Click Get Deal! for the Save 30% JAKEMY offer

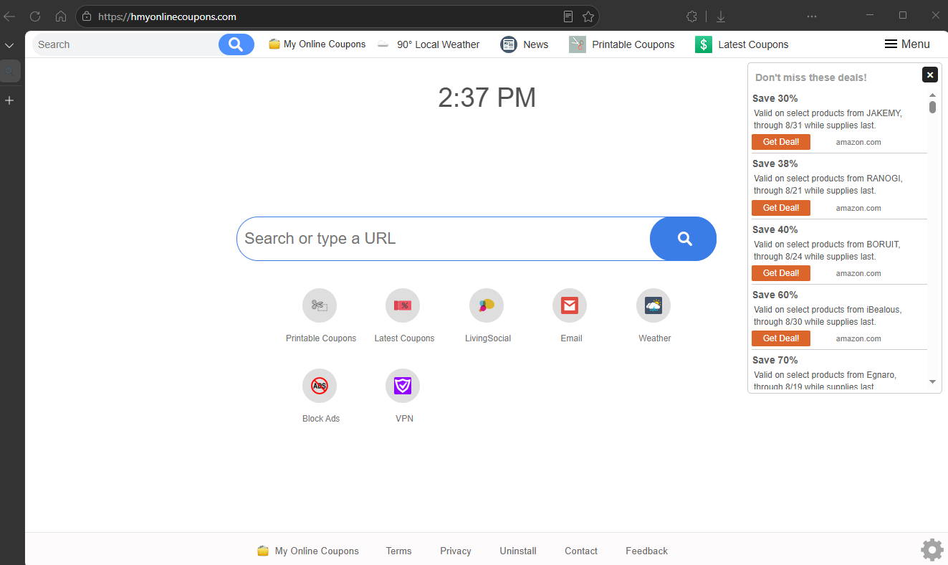[x=781, y=142]
